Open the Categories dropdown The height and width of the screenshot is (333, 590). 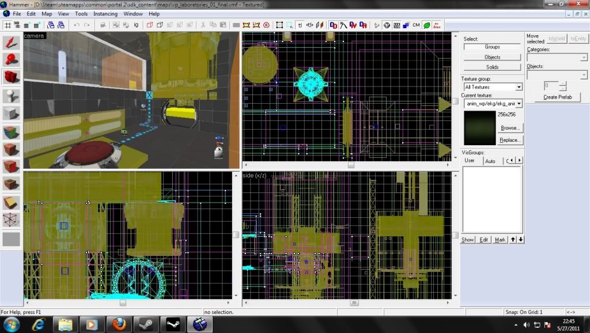click(557, 58)
